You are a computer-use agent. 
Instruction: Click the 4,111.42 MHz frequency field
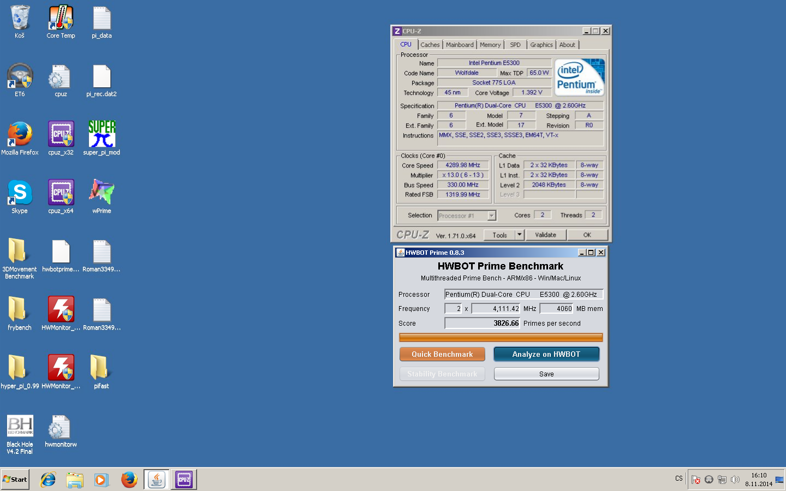coord(496,309)
